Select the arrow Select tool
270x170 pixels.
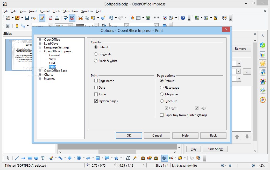click(8, 158)
